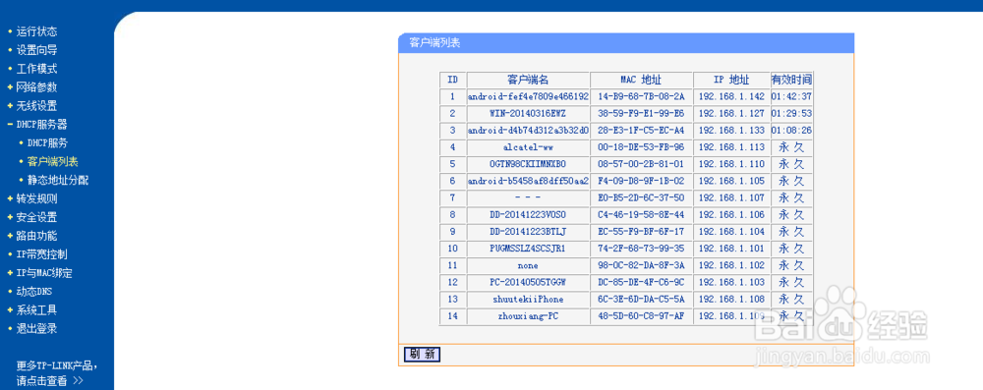983x390 pixels.
Task: Click the 有效时间 column header
Action: pyautogui.click(x=791, y=81)
